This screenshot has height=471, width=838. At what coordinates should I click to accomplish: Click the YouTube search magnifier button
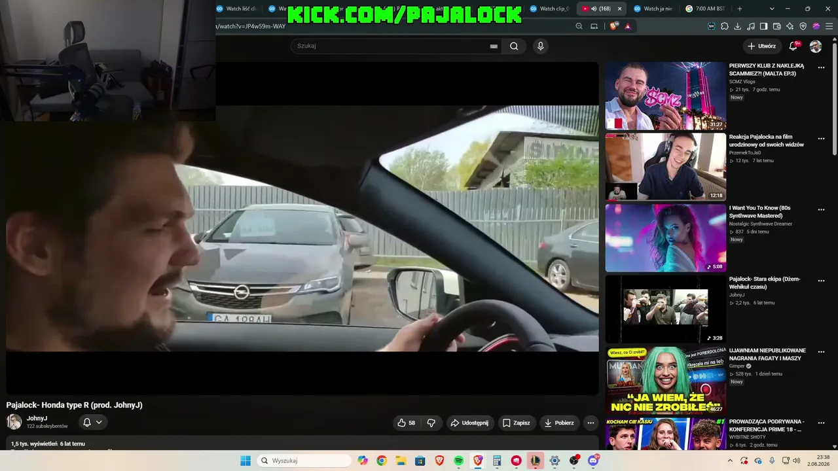pos(514,46)
